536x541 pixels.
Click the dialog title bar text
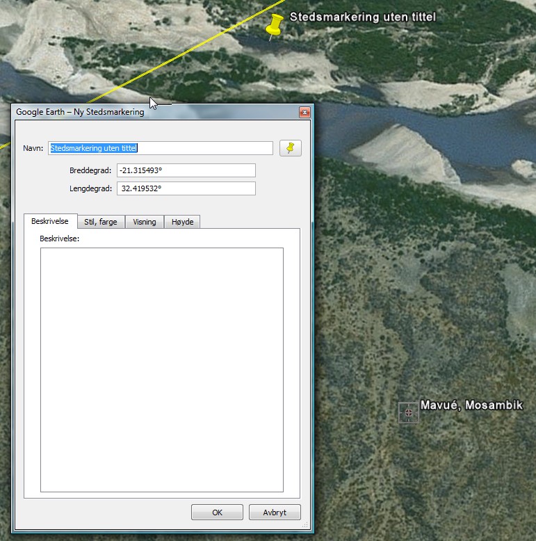(x=80, y=112)
